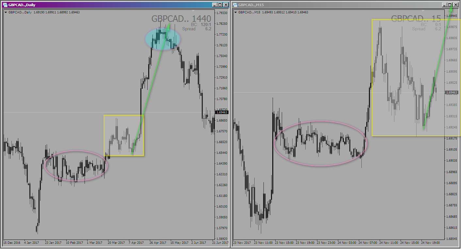Close the GBPCAD Daily chart window
Image resolution: width=461 pixels, height=249 pixels.
point(226,5)
